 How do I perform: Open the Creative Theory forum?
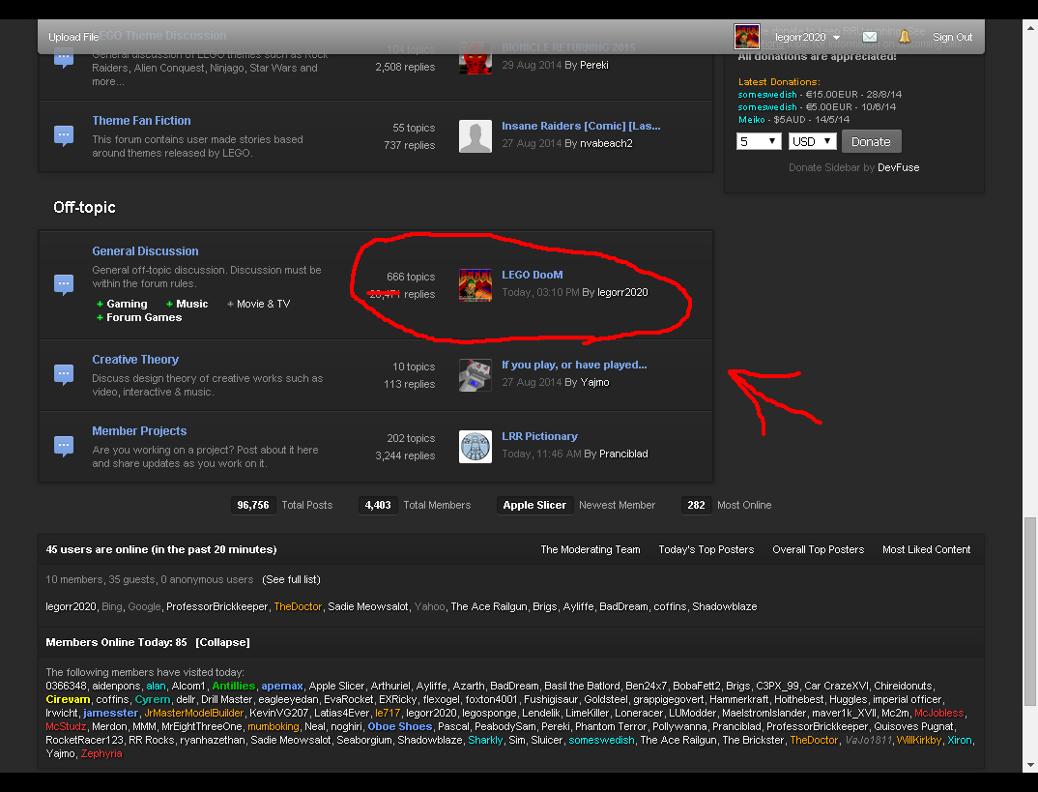[135, 360]
